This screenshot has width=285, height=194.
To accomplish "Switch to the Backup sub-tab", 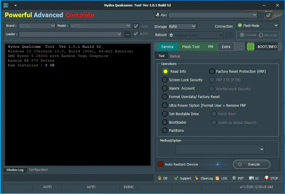I will click(175, 56).
